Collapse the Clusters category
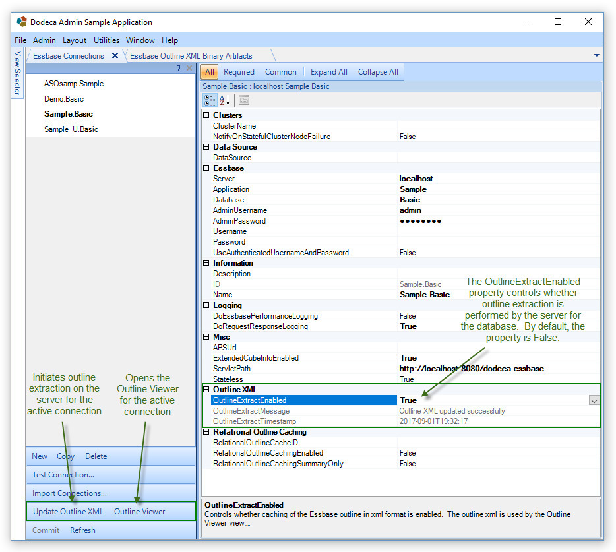Screen dimensions: 616x552 pyautogui.click(x=206, y=115)
